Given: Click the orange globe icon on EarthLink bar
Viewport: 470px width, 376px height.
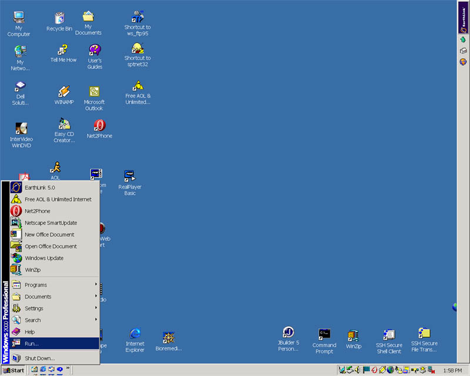Looking at the screenshot, I should pos(463,62).
